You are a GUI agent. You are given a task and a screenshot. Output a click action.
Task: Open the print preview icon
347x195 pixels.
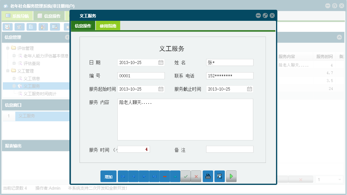(219, 176)
